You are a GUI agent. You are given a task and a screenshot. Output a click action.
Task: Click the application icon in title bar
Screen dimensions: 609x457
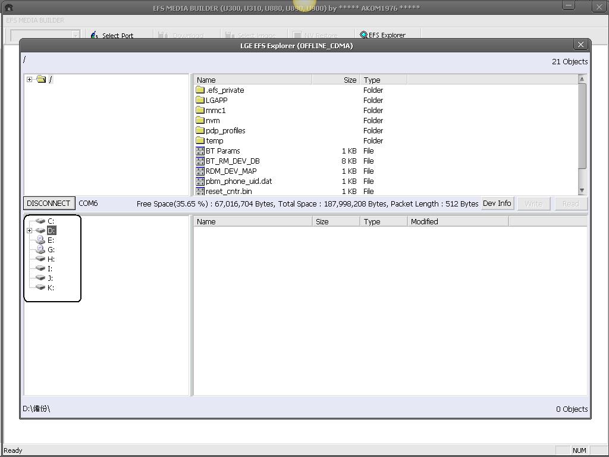pos(8,7)
